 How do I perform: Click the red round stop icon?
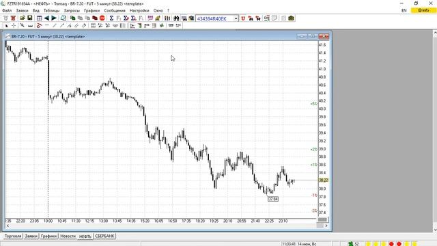tap(102, 18)
